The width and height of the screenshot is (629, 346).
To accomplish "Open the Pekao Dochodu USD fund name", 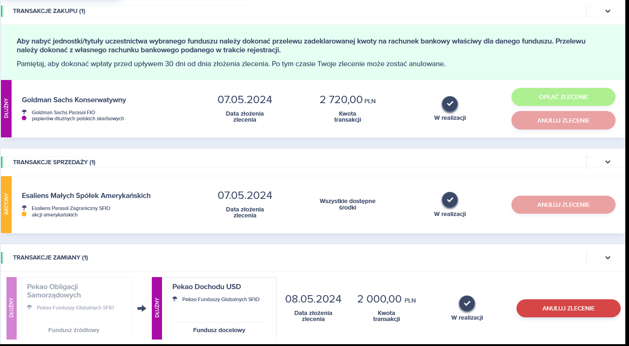I will [206, 287].
